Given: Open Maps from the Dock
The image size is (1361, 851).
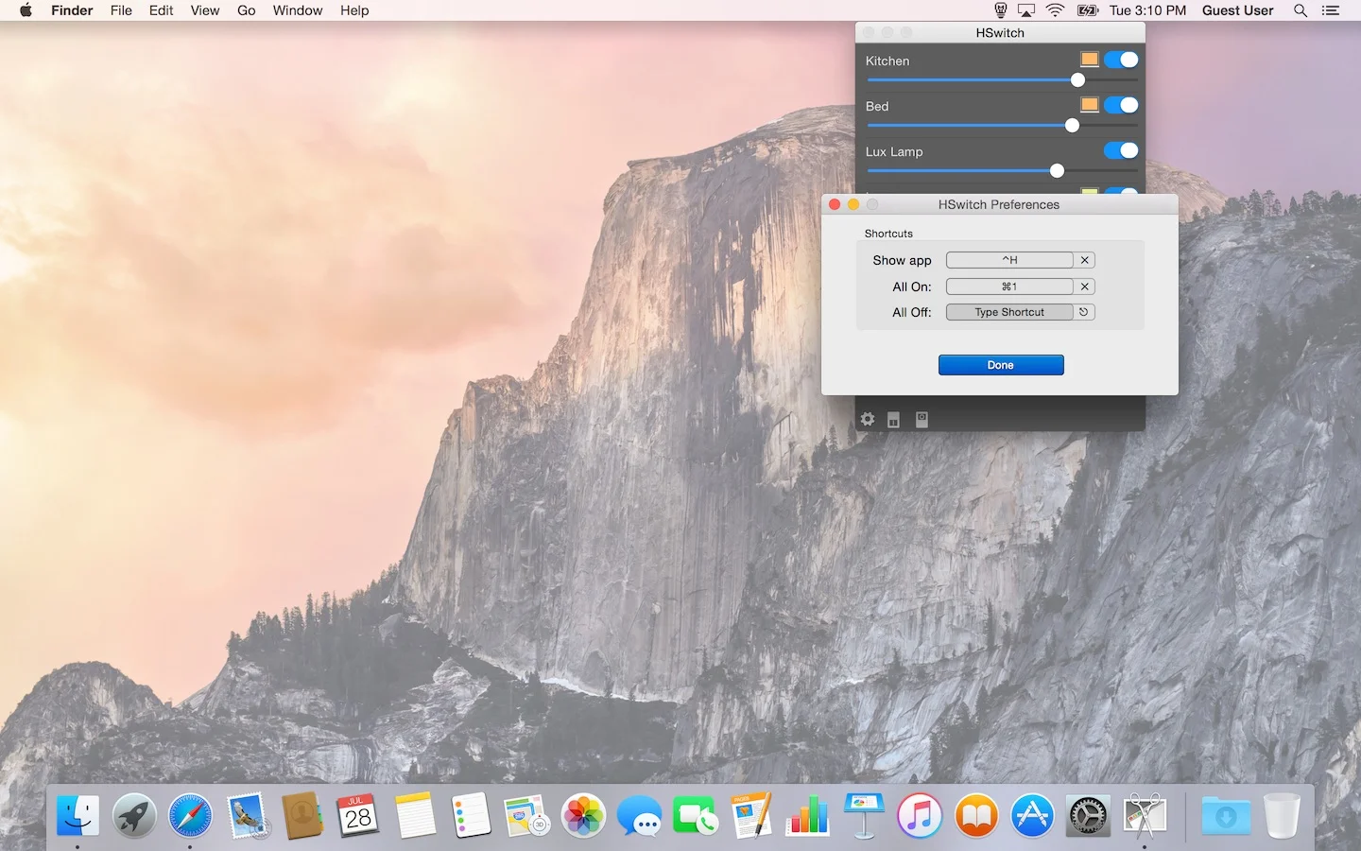Looking at the screenshot, I should click(x=527, y=815).
